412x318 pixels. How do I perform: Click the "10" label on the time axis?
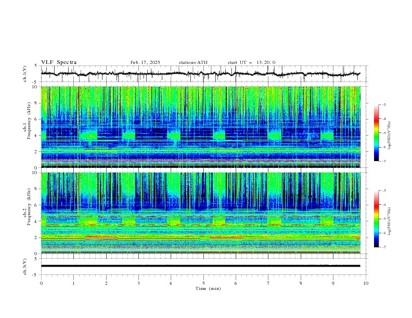[x=366, y=283]
